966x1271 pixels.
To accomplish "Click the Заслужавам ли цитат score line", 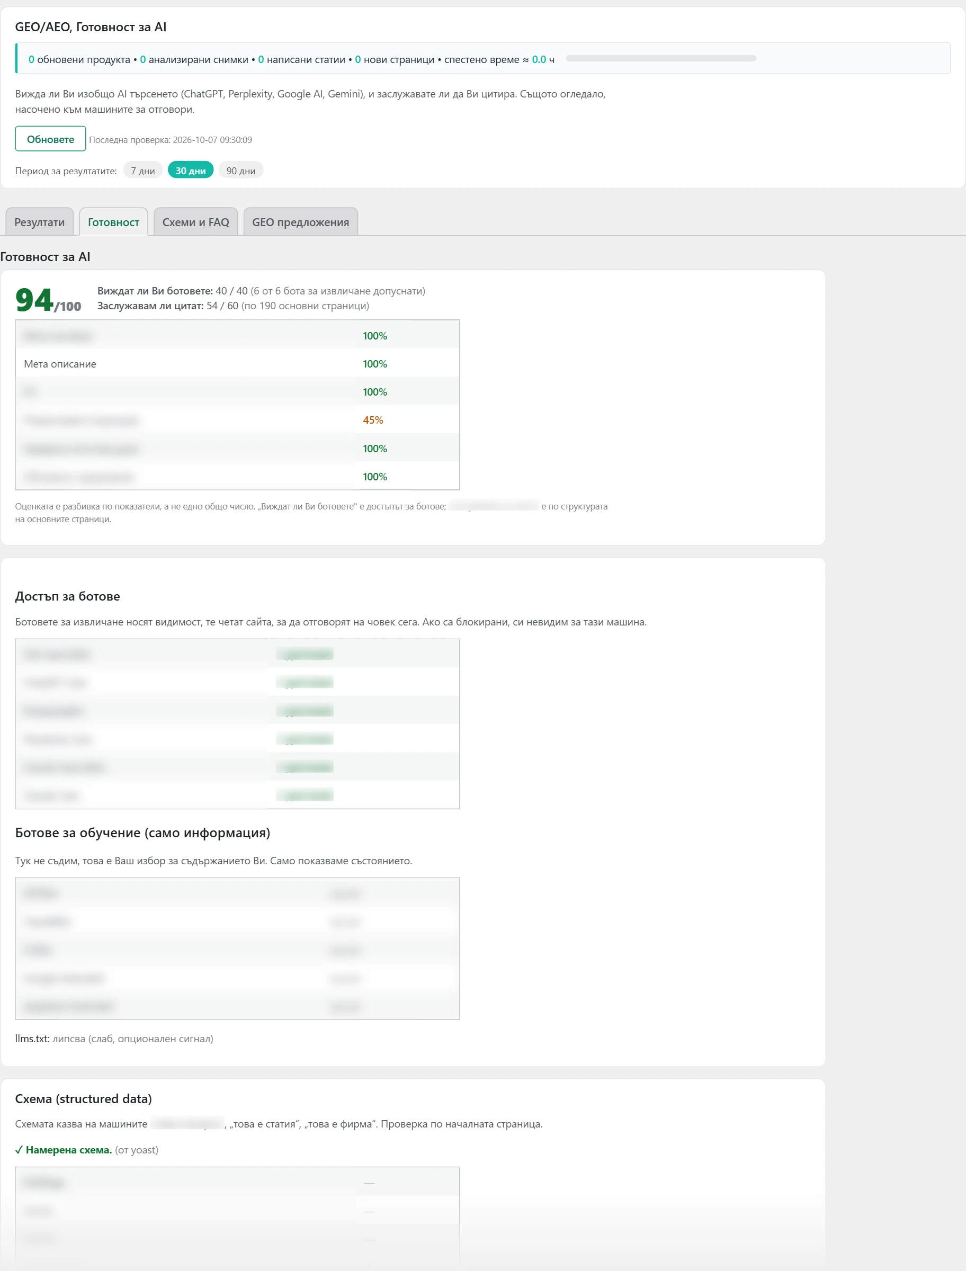I will pos(233,306).
